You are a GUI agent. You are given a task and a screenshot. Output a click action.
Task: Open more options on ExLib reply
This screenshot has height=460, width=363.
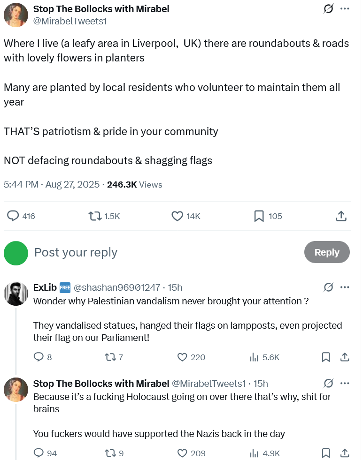coord(345,287)
